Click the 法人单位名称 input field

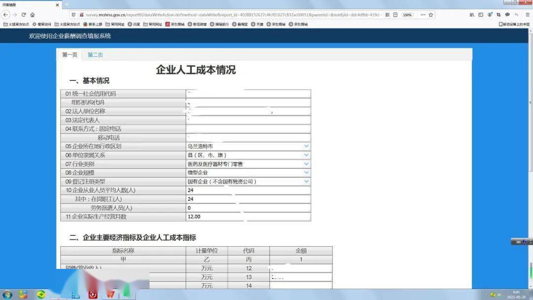click(x=248, y=112)
